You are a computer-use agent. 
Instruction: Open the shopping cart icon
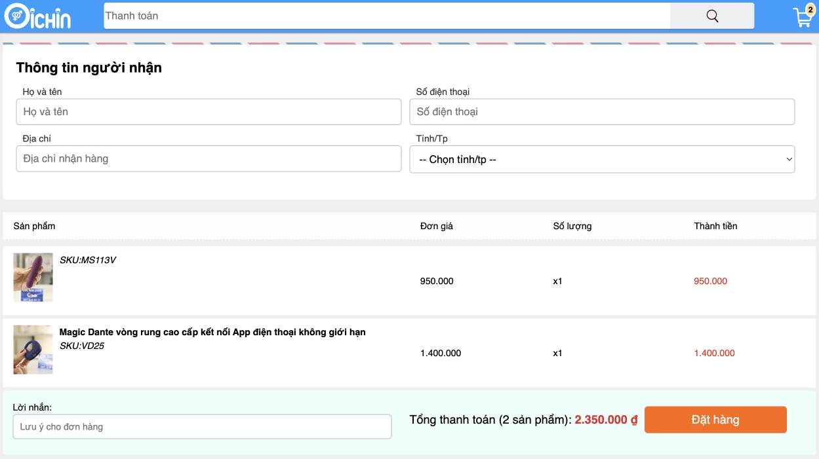coord(801,18)
